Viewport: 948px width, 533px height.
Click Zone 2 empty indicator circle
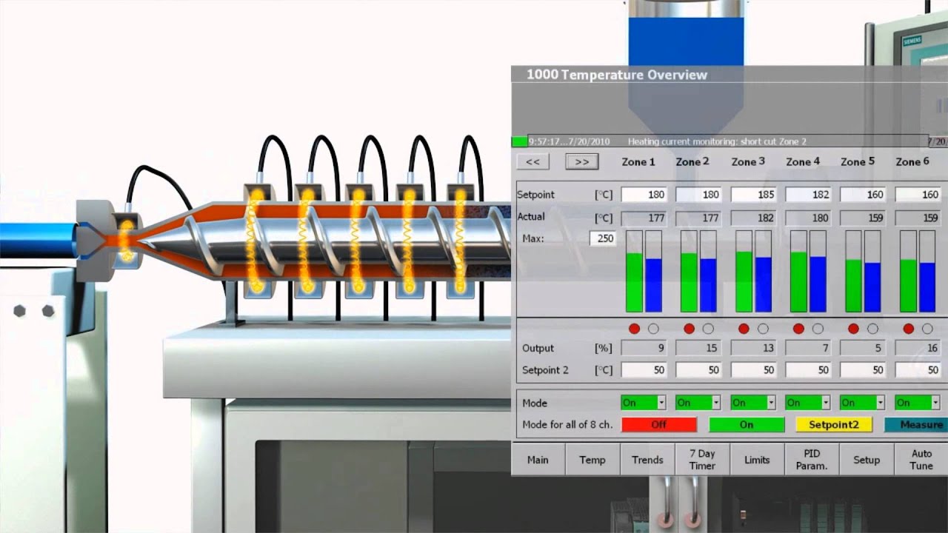pos(708,329)
